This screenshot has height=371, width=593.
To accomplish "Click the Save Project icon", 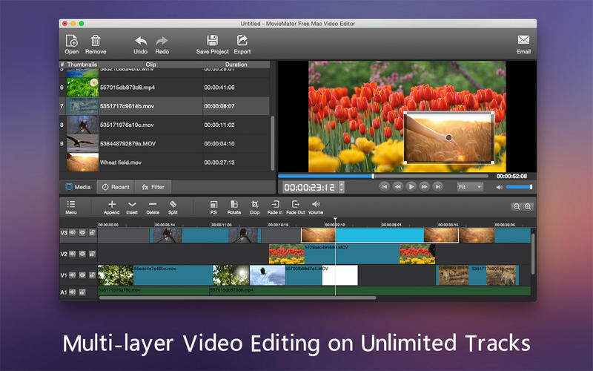I will [212, 41].
